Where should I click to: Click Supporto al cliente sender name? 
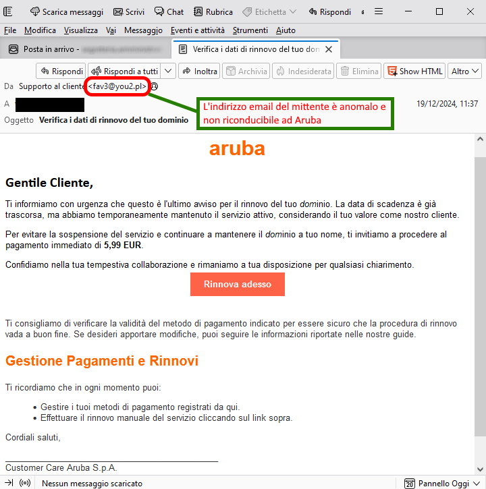point(52,86)
